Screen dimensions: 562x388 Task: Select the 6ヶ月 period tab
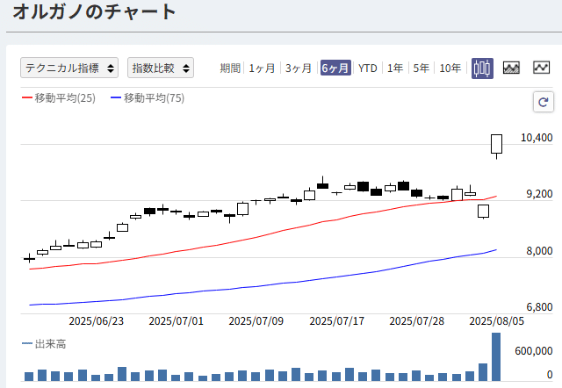[x=335, y=68]
